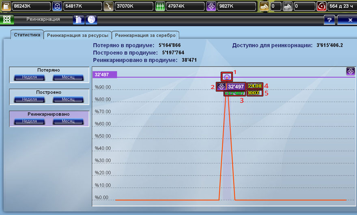The height and width of the screenshot is (215, 357).
Task: Switch to Реинкарнация за ресурсы tab
Action: click(77, 35)
